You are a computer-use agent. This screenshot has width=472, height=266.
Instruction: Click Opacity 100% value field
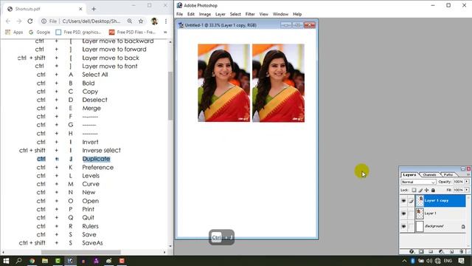[459, 182]
